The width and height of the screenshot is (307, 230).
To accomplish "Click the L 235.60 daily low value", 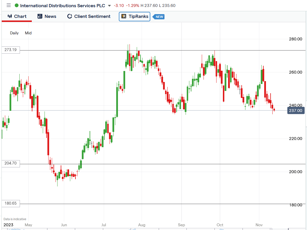I will coord(167,6).
